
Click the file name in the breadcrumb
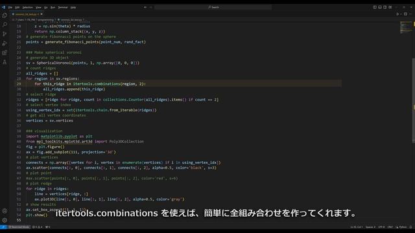pyautogui.click(x=71, y=20)
